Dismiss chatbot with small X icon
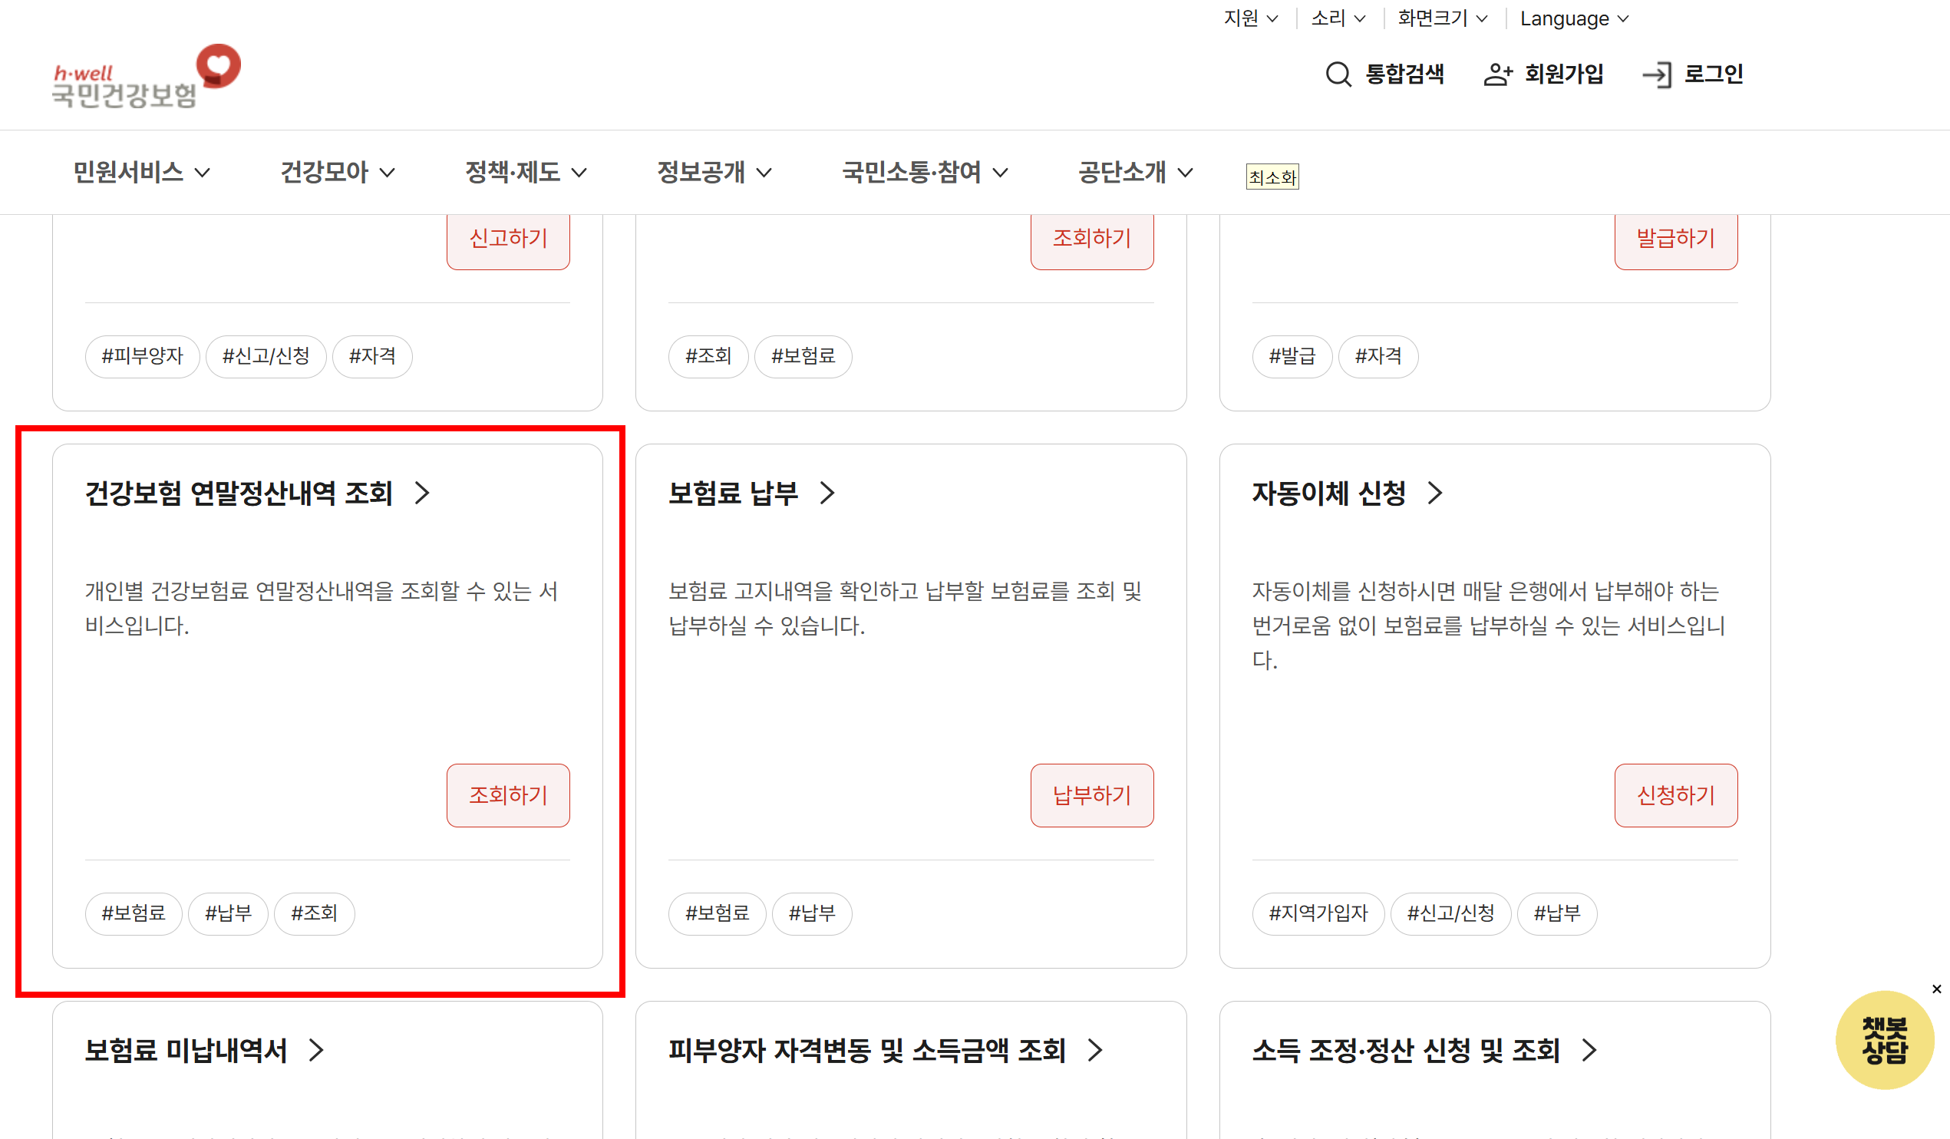The height and width of the screenshot is (1139, 1950). point(1936,989)
